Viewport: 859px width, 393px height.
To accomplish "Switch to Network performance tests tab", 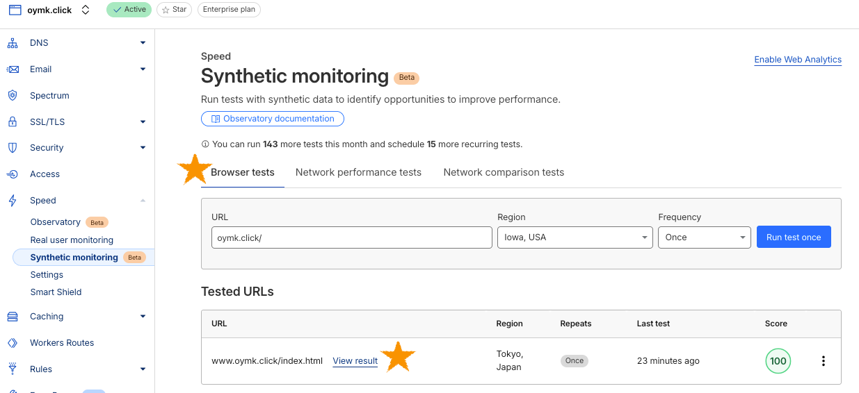I will click(x=358, y=172).
